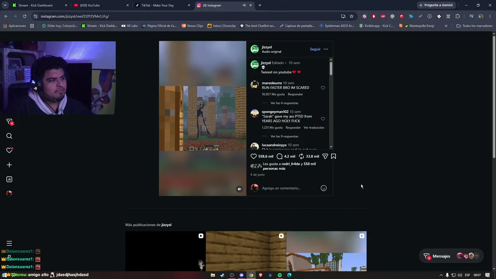Image resolution: width=496 pixels, height=279 pixels.
Task: Open the emoji picker in comment box
Action: [324, 188]
